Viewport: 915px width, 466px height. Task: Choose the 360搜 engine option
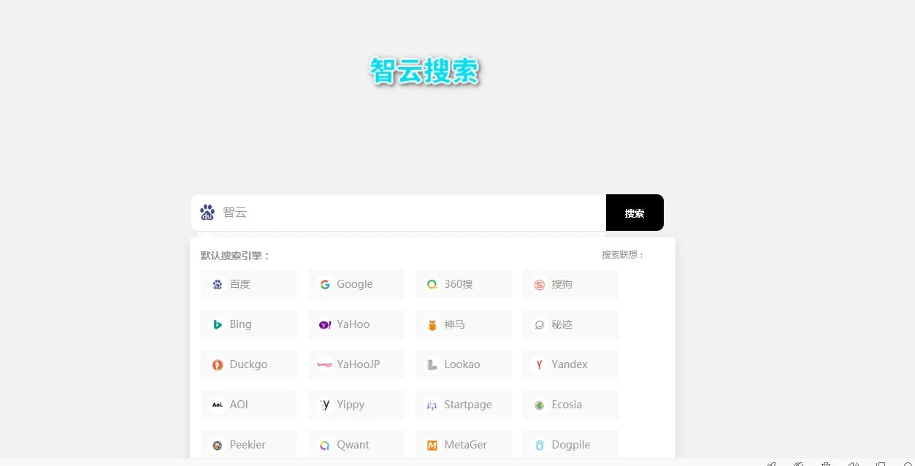point(464,284)
